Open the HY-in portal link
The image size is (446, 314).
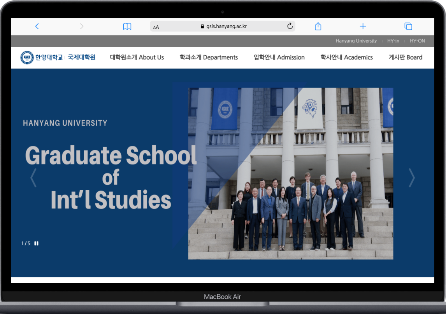[x=393, y=41]
